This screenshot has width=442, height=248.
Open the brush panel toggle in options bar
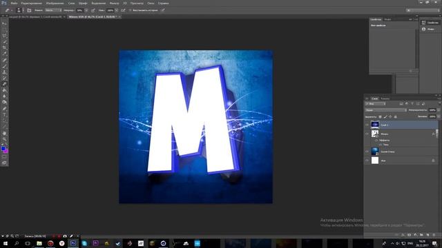click(29, 10)
